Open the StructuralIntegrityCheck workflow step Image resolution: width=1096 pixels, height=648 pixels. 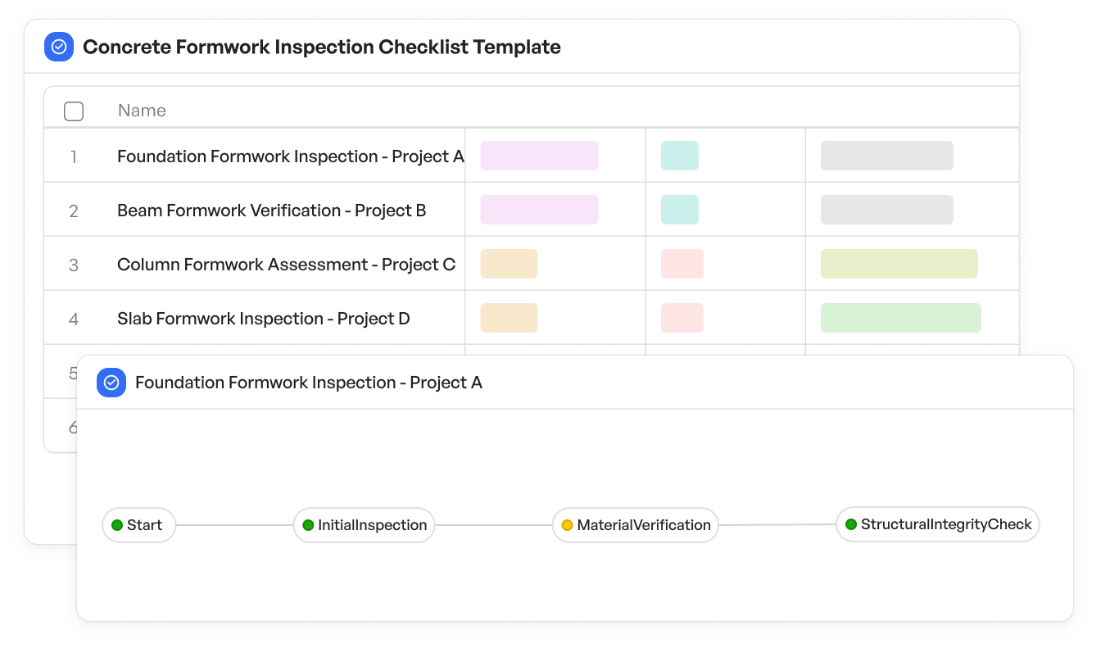click(x=938, y=524)
